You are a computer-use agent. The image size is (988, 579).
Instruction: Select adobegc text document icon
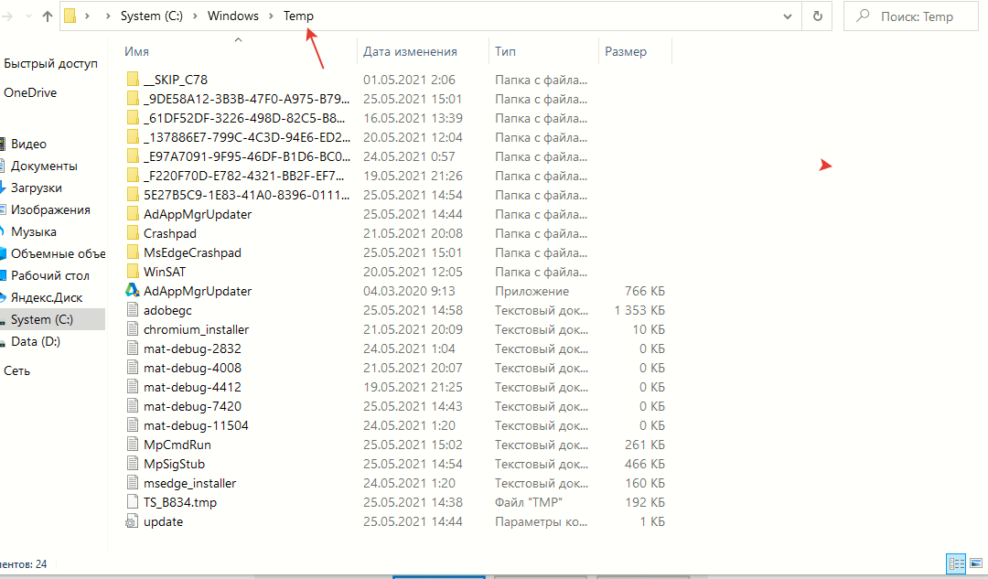tap(133, 310)
